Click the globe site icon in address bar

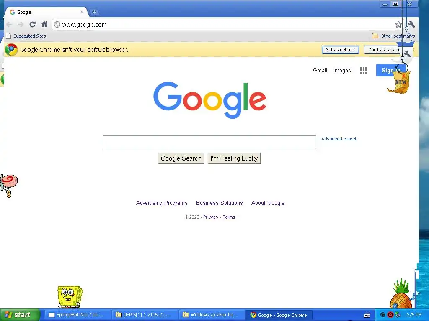point(57,25)
